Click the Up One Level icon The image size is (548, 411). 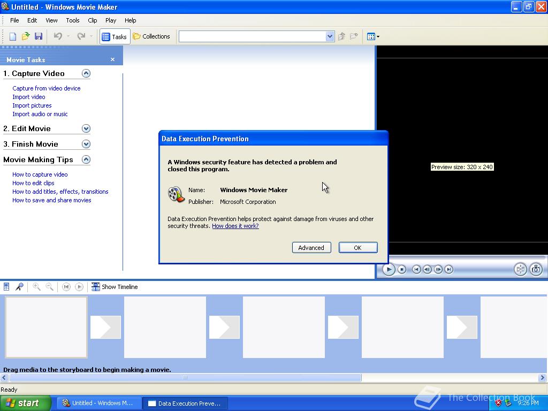click(x=341, y=36)
